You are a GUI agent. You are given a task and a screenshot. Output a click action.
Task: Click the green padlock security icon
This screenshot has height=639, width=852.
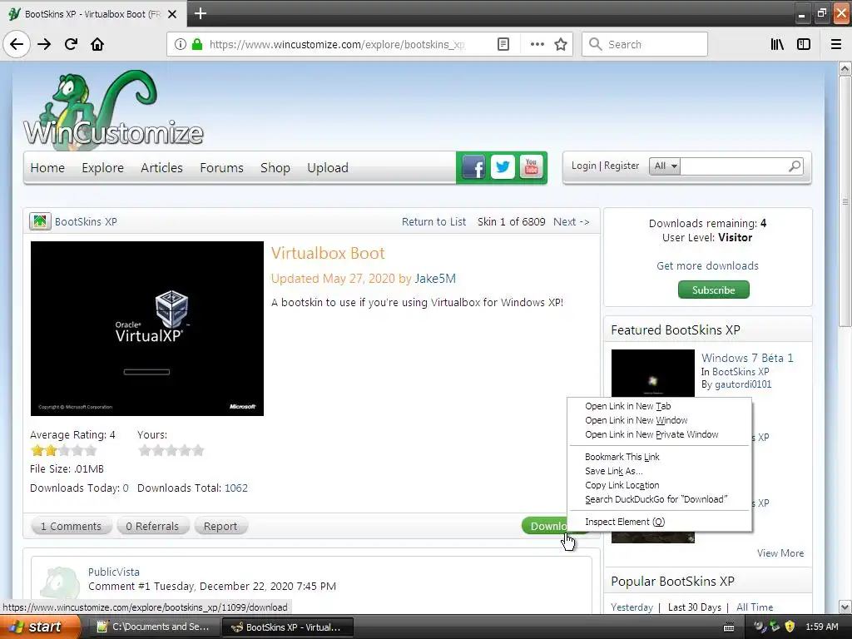196,44
